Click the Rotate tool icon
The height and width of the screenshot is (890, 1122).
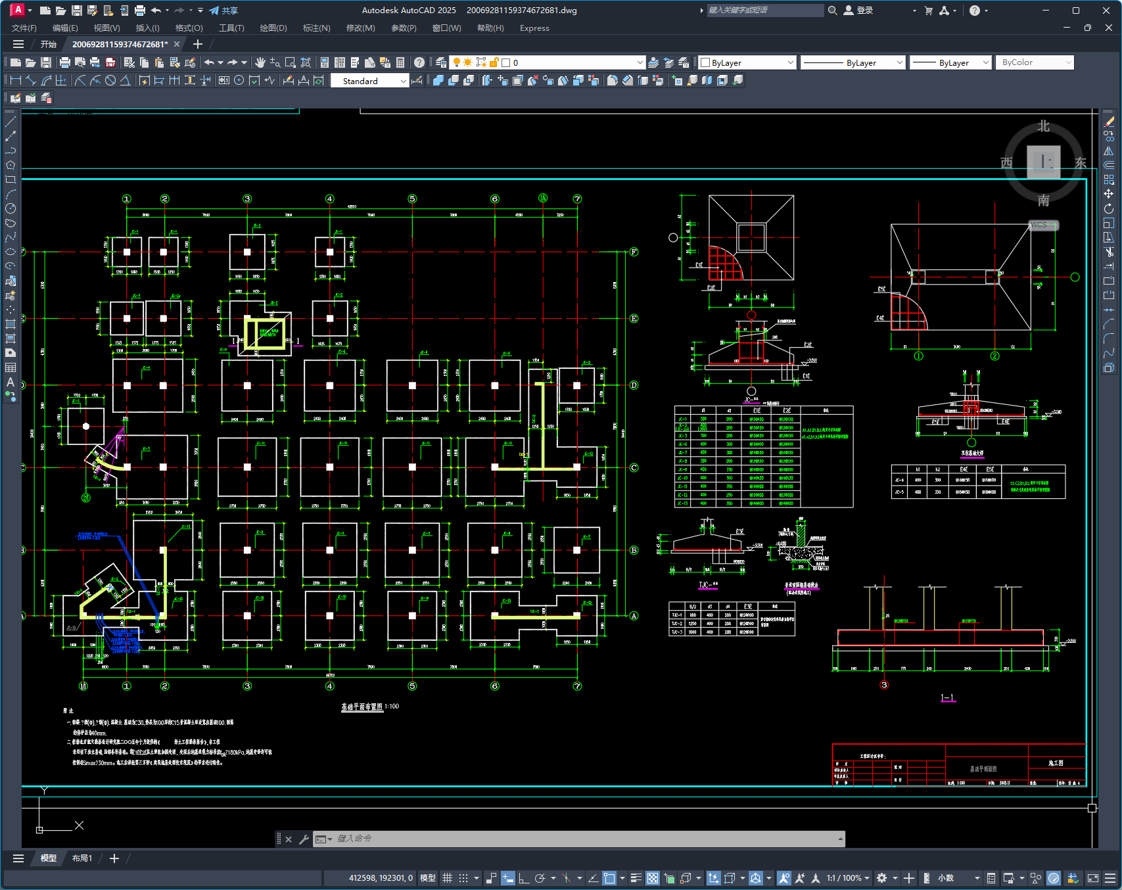point(1109,208)
